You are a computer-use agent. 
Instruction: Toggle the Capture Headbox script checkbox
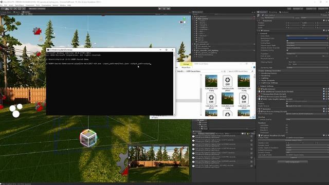pyautogui.click(x=262, y=136)
